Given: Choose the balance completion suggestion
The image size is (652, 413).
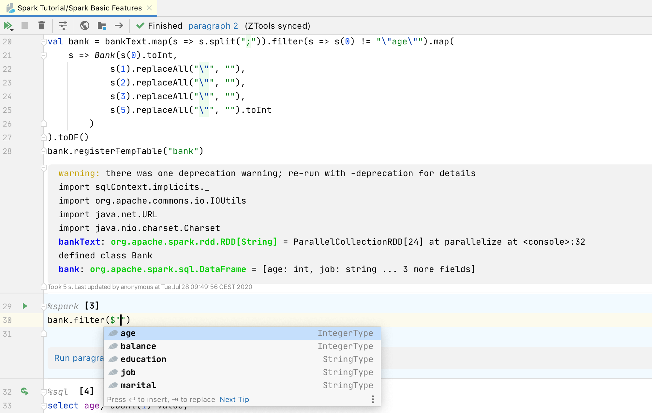Looking at the screenshot, I should [242, 346].
